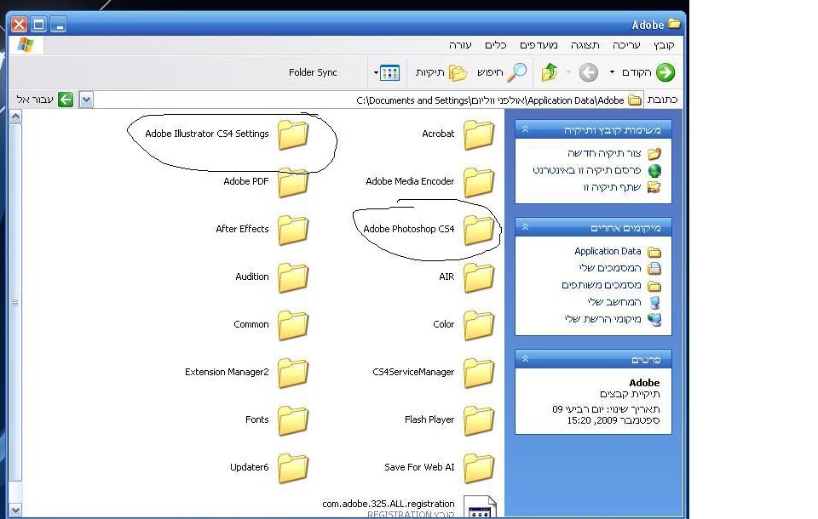
Task: Click the Extension Manager2 folder name
Action: tap(227, 372)
